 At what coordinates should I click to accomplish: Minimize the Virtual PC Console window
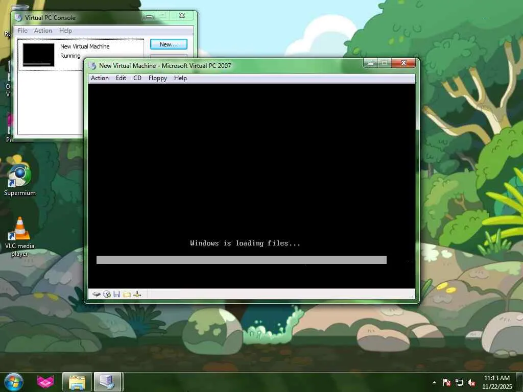click(149, 16)
